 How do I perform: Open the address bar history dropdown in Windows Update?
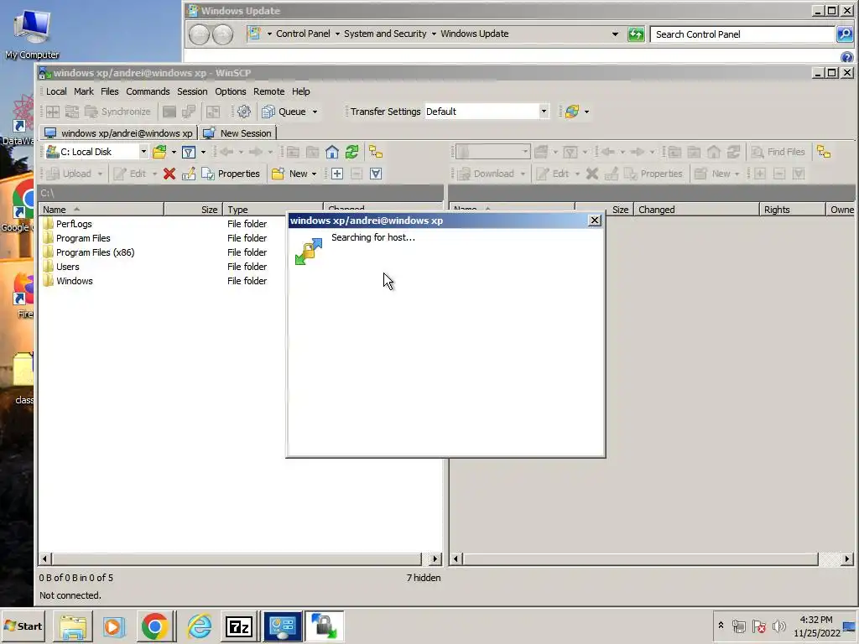tap(615, 34)
